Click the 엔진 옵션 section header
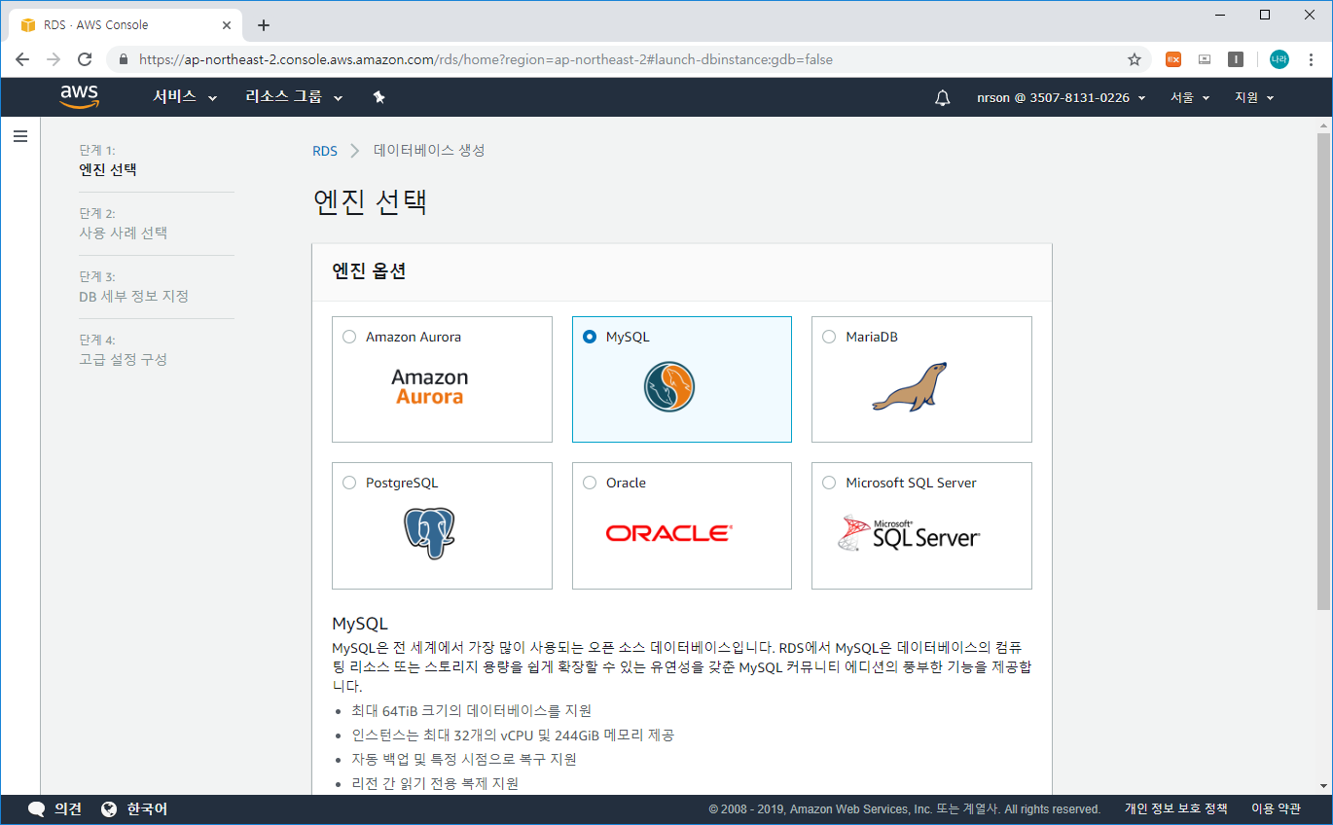The height and width of the screenshot is (825, 1333). pyautogui.click(x=369, y=271)
